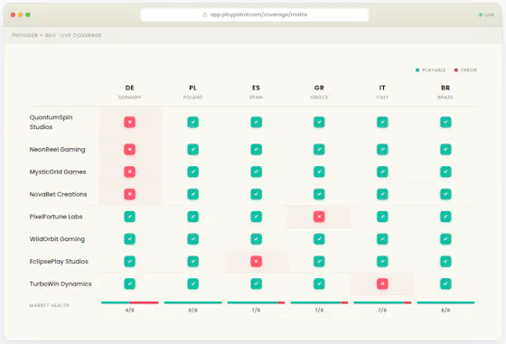Click the 7/8 health score under Italy
Image resolution: width=506 pixels, height=344 pixels.
click(x=382, y=311)
